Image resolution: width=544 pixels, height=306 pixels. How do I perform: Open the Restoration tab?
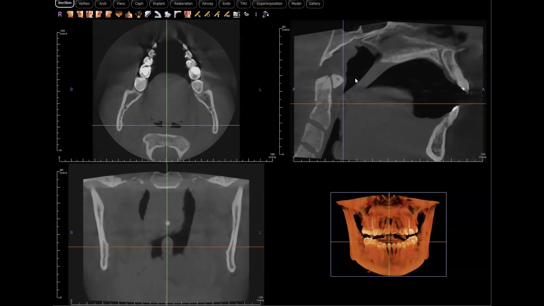click(x=184, y=3)
